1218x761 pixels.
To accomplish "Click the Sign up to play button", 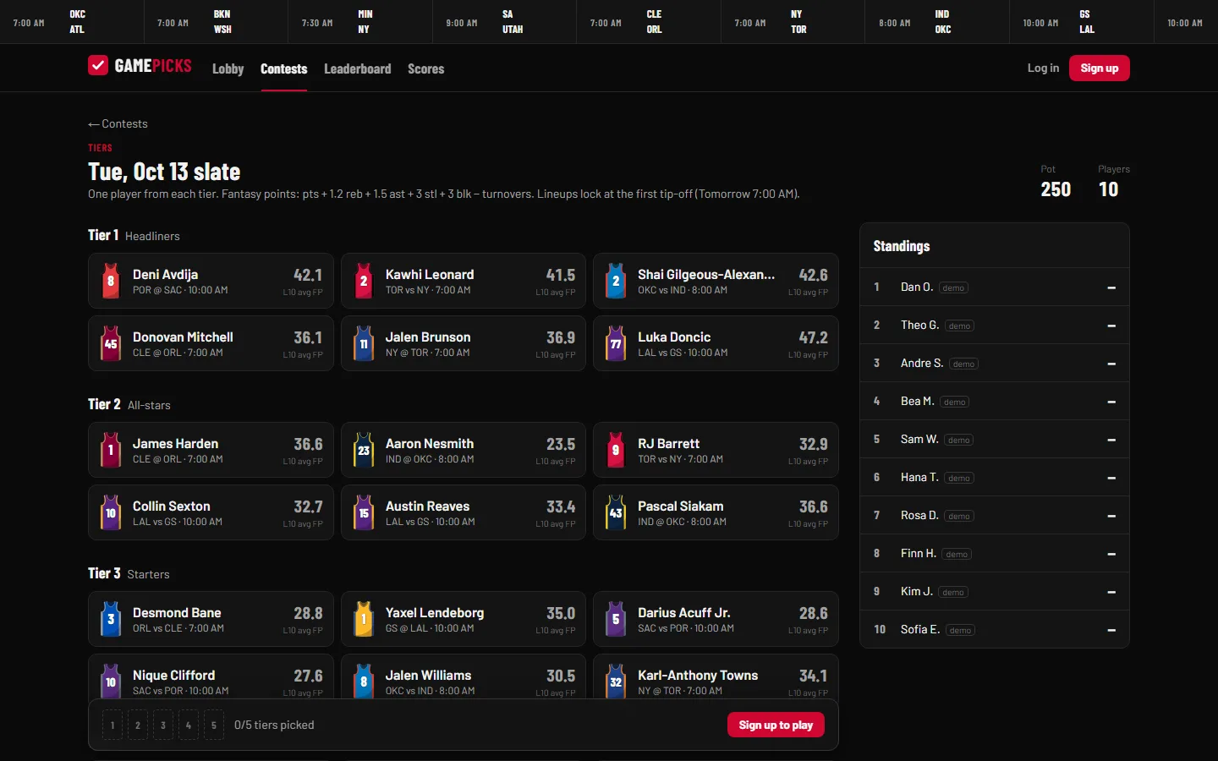I will [x=776, y=725].
